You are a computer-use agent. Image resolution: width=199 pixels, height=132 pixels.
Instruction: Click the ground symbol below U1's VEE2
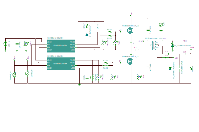[79, 85]
